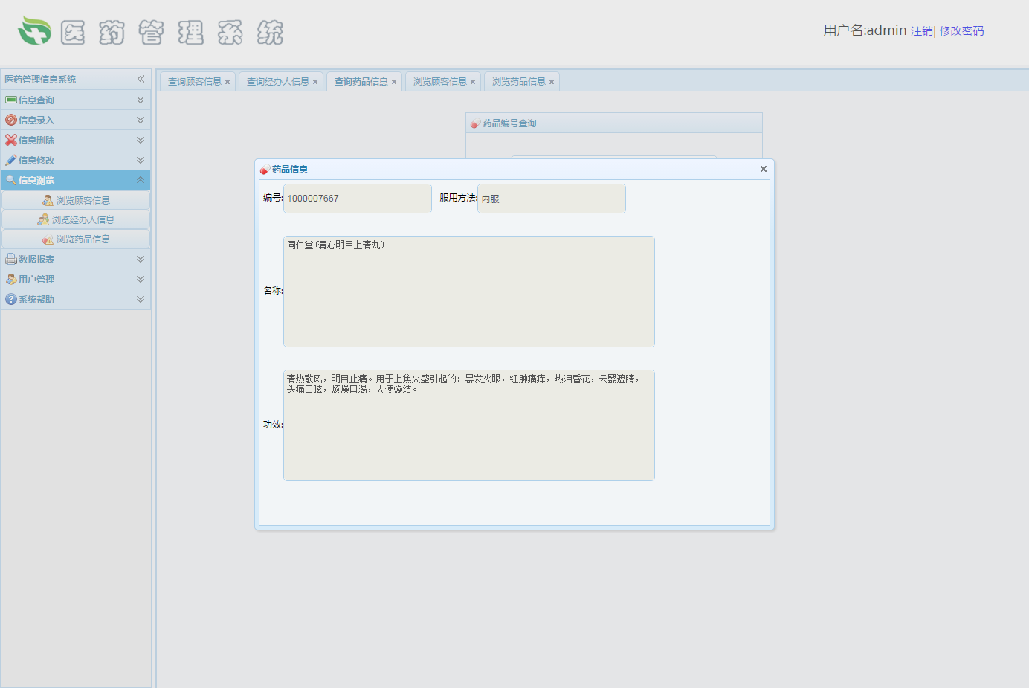This screenshot has width=1029, height=688.
Task: Expand the 信息录入 section arrow
Action: coord(141,120)
